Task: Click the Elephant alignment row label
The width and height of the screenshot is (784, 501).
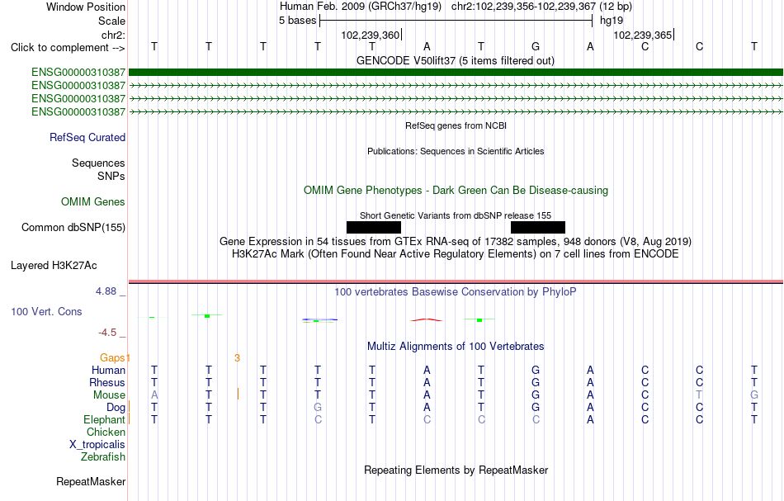Action: click(104, 419)
